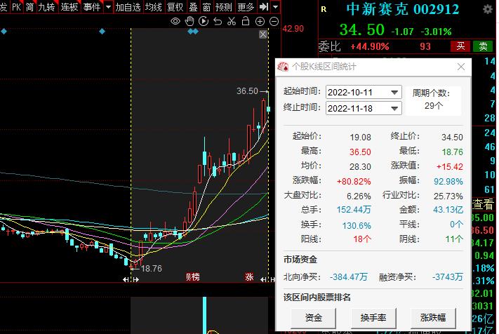This screenshot has width=499, height=334.
Task: Close the shaded range selection with X
Action: click(x=263, y=34)
